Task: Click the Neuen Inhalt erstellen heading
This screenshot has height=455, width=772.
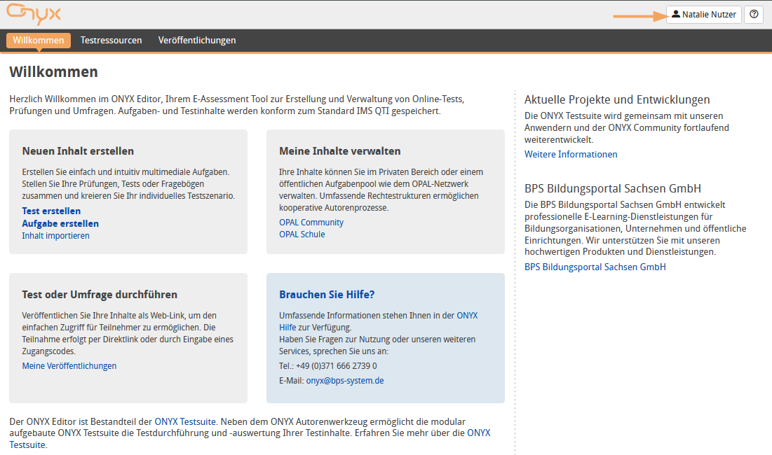Action: 78,151
